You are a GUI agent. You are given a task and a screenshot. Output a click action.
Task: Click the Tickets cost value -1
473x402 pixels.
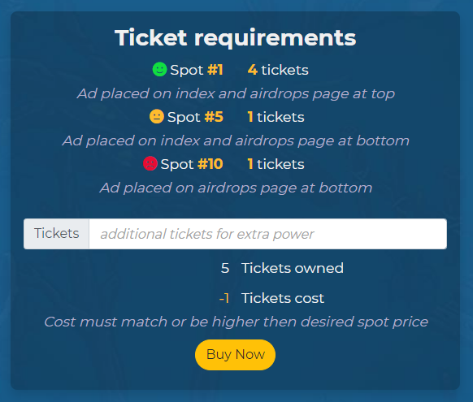click(x=224, y=298)
